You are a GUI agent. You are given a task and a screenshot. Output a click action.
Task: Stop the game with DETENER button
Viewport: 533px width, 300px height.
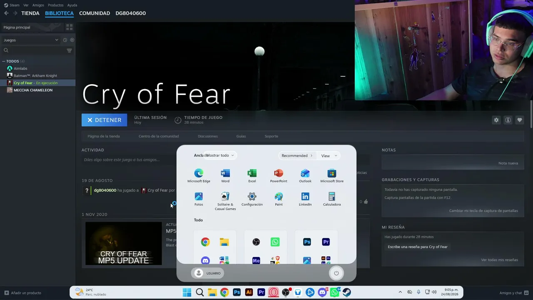coord(105,120)
